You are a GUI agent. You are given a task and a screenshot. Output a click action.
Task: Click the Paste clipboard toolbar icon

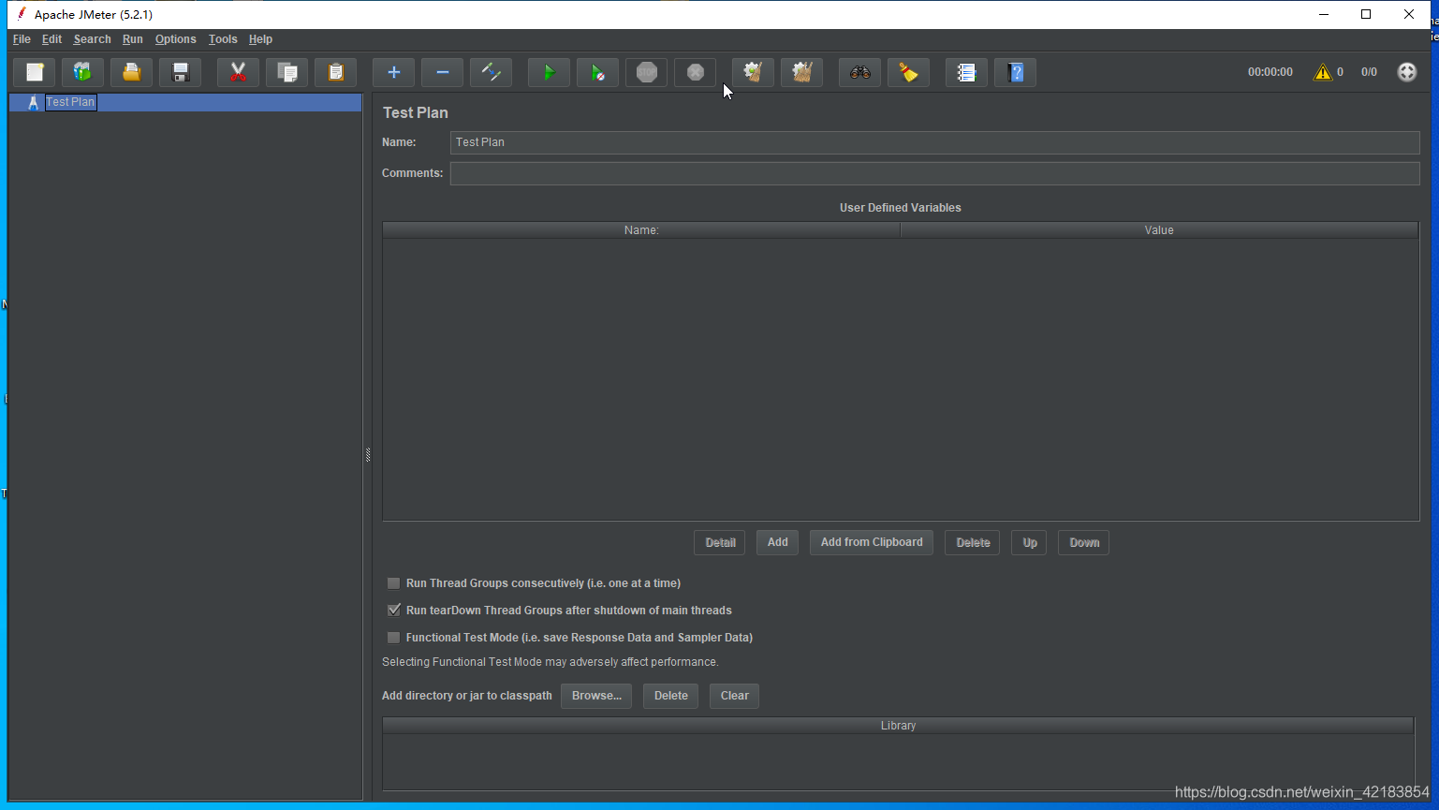(336, 72)
